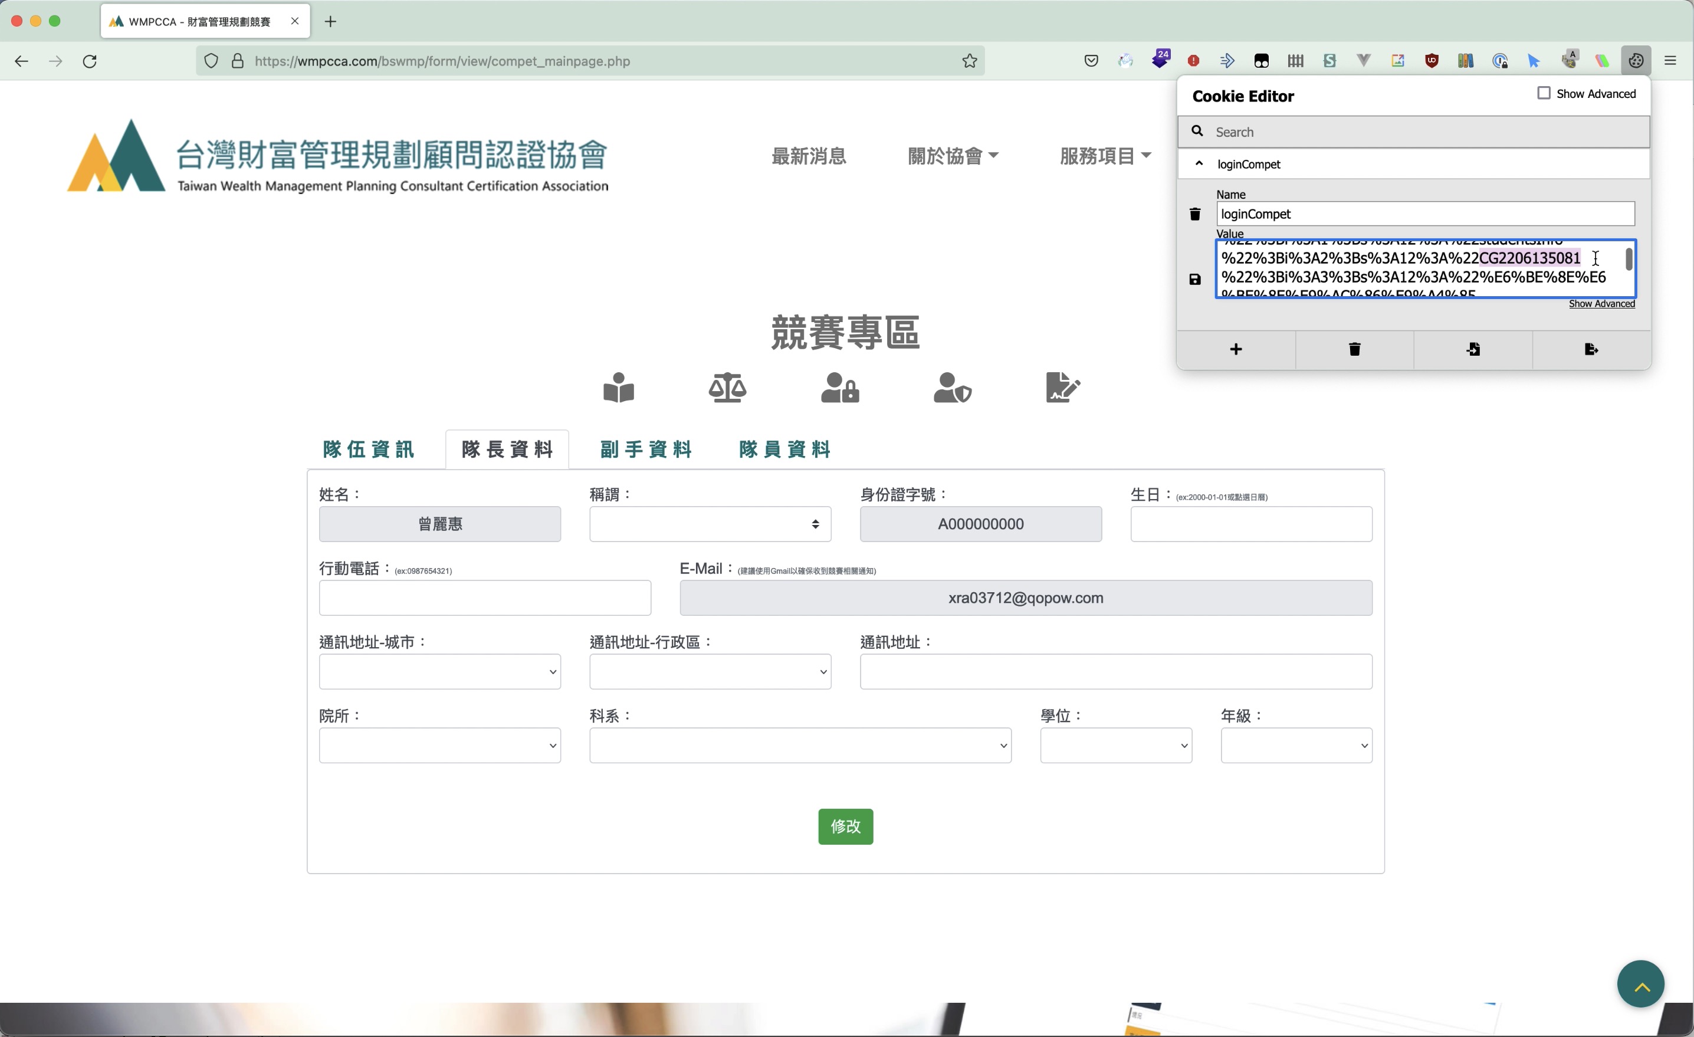This screenshot has height=1037, width=1694.
Task: Delete the loginCompet cookie via trash icon
Action: coord(1195,215)
